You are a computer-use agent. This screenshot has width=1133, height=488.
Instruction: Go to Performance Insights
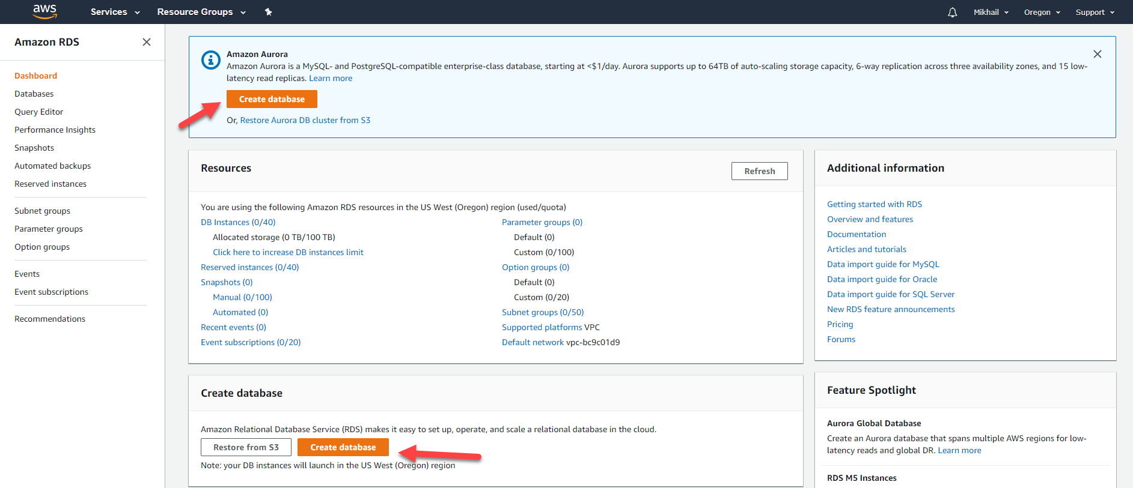55,130
